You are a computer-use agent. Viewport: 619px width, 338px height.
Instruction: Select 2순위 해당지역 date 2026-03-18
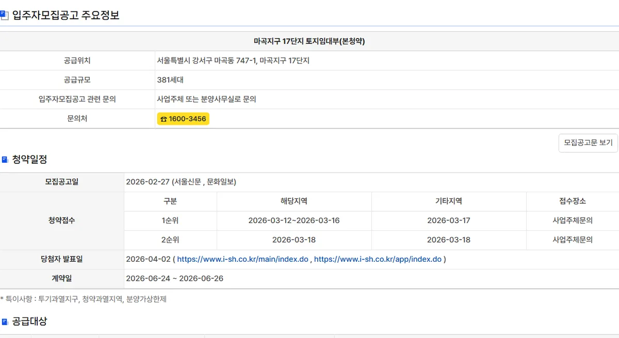pos(294,240)
